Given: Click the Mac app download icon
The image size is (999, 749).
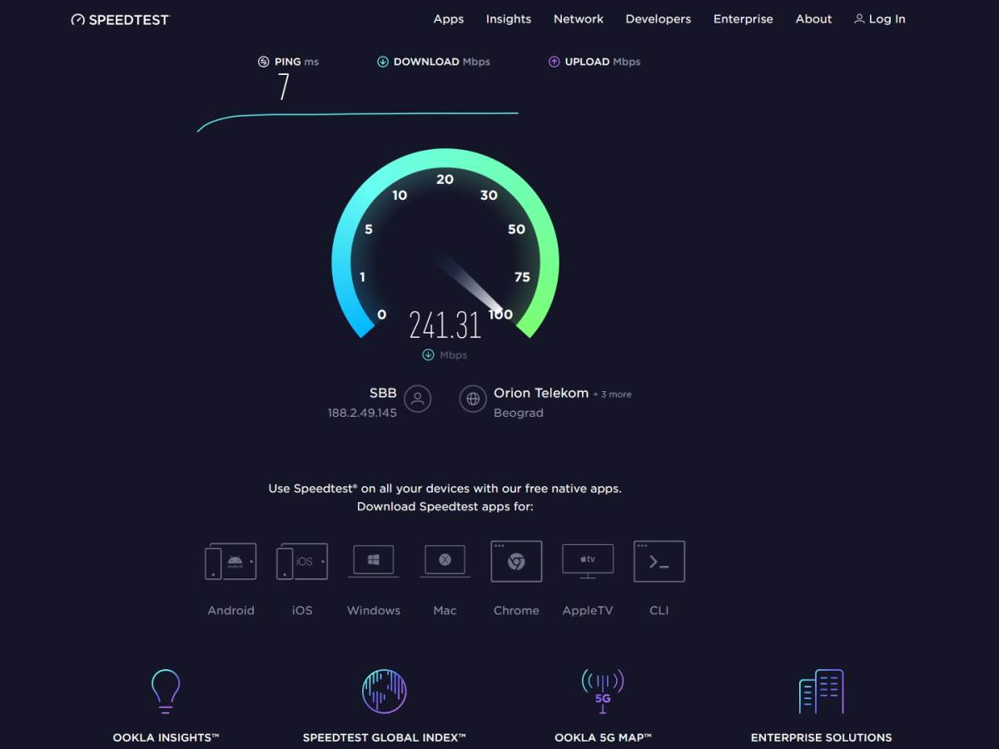Looking at the screenshot, I should coord(445,561).
